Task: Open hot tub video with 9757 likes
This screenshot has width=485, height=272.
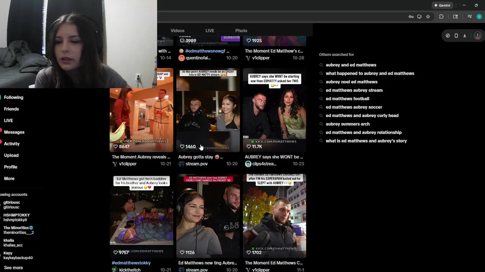Action: coord(141,216)
